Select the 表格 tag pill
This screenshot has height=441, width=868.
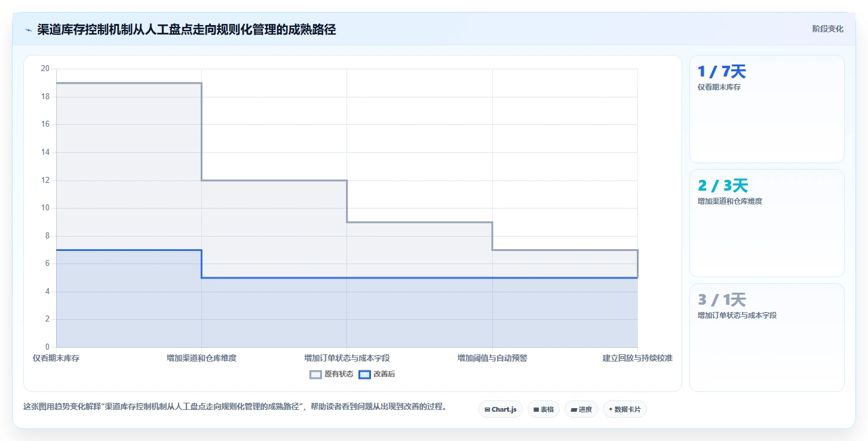544,409
